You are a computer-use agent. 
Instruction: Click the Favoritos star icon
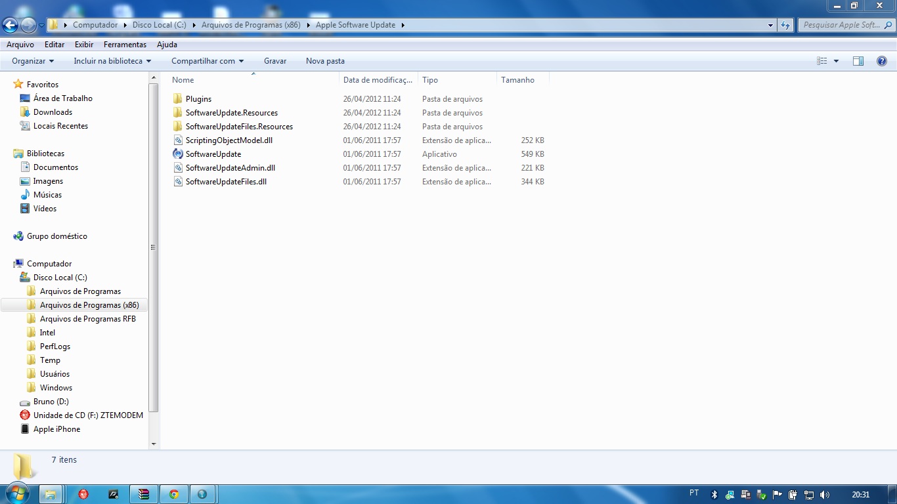[18, 85]
